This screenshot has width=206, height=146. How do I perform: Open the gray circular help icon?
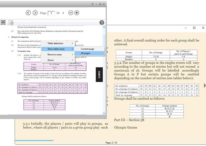(102, 23)
